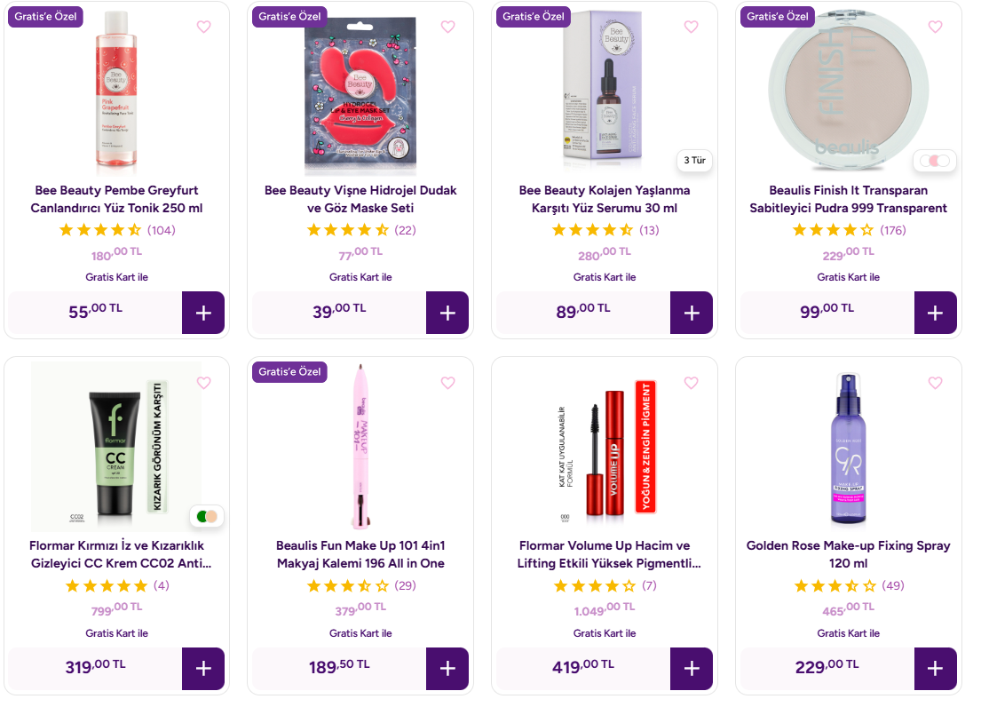
Task: View the Golden Rose fixing spray image
Action: [x=849, y=447]
